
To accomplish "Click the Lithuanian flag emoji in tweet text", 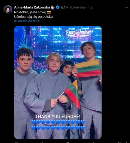I will pos(49,12).
